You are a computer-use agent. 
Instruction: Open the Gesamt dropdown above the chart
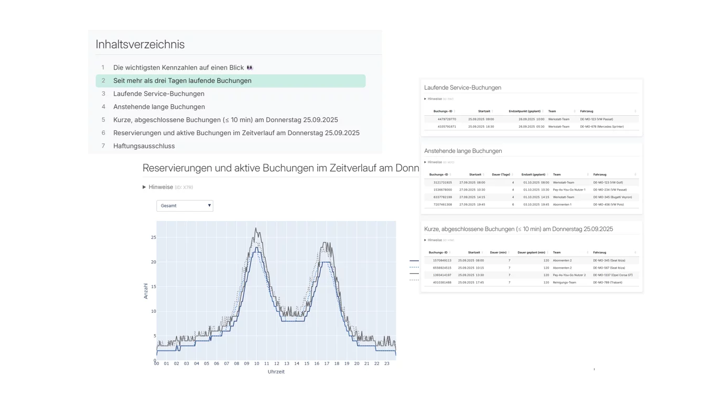[x=185, y=206]
